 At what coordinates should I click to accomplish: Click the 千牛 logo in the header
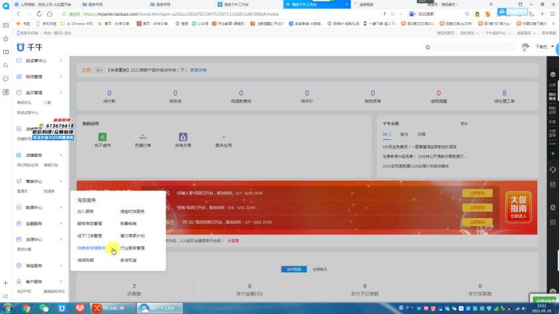click(x=29, y=47)
